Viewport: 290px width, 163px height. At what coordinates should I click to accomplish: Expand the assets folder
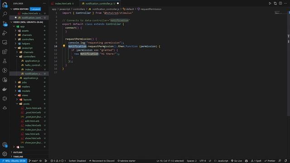click(15, 31)
